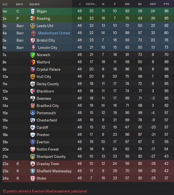Open the Maidenhead United team link
This screenshot has width=174, height=195.
pos(54,33)
